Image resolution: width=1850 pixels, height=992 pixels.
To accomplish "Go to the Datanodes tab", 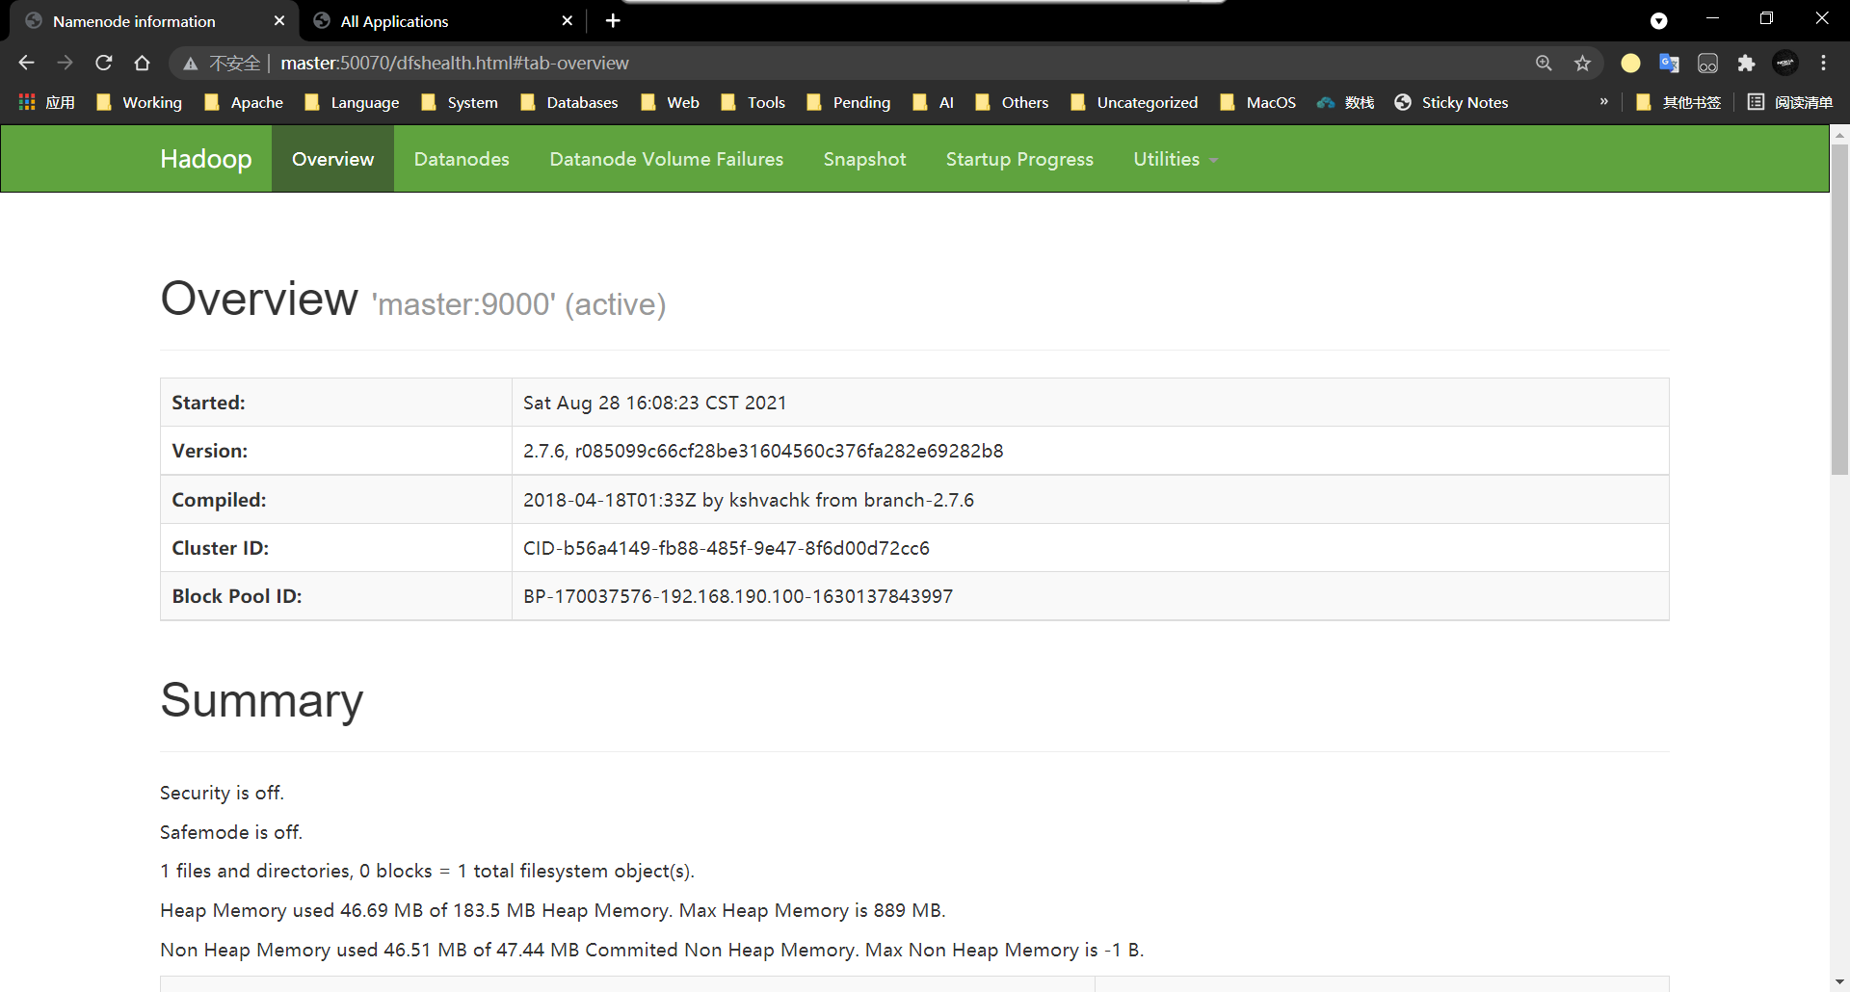I will 462,159.
